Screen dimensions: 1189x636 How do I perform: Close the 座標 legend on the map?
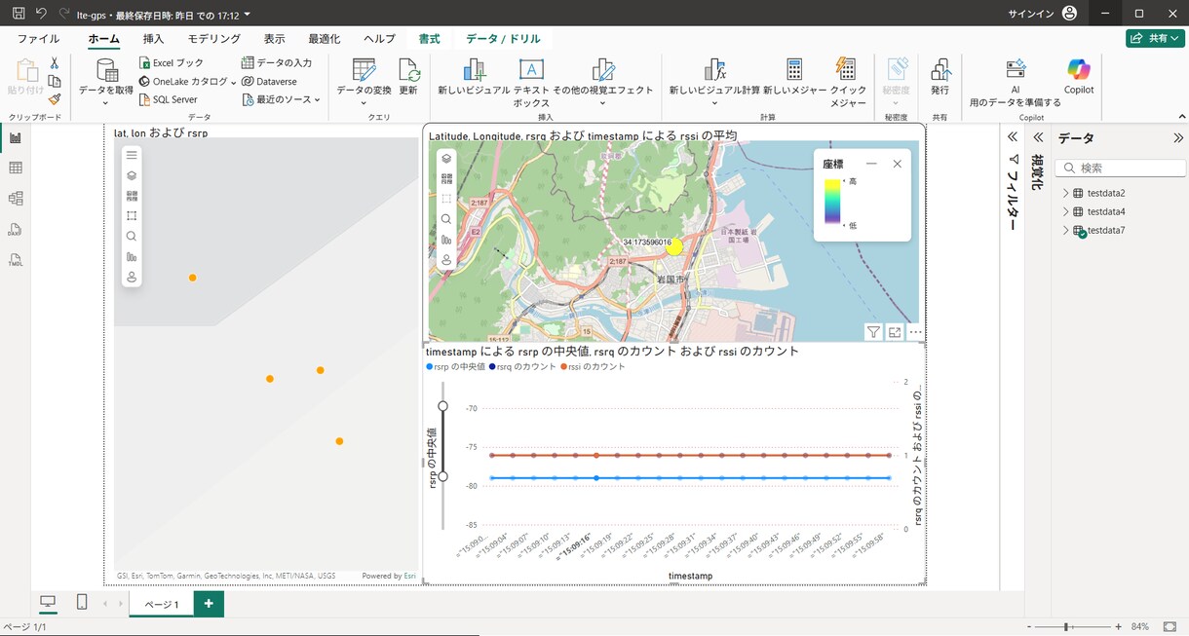(x=897, y=164)
